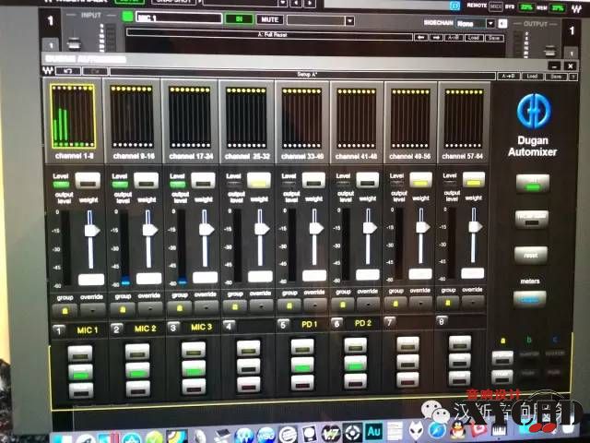Open the plugin help question mark
Screen dimensions: 590x443
click(x=572, y=77)
